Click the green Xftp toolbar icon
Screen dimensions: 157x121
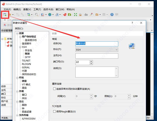[x=70, y=15]
